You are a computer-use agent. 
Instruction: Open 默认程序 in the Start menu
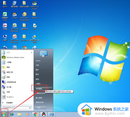click(39, 98)
